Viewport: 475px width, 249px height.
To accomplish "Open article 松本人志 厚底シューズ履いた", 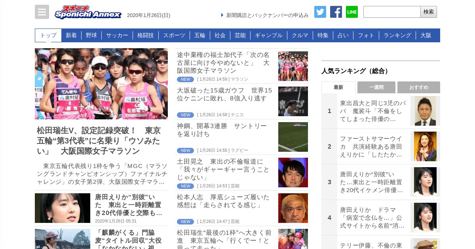I will tap(224, 201).
